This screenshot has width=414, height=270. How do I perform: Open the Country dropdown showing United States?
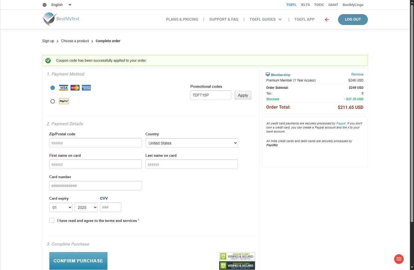pos(192,143)
